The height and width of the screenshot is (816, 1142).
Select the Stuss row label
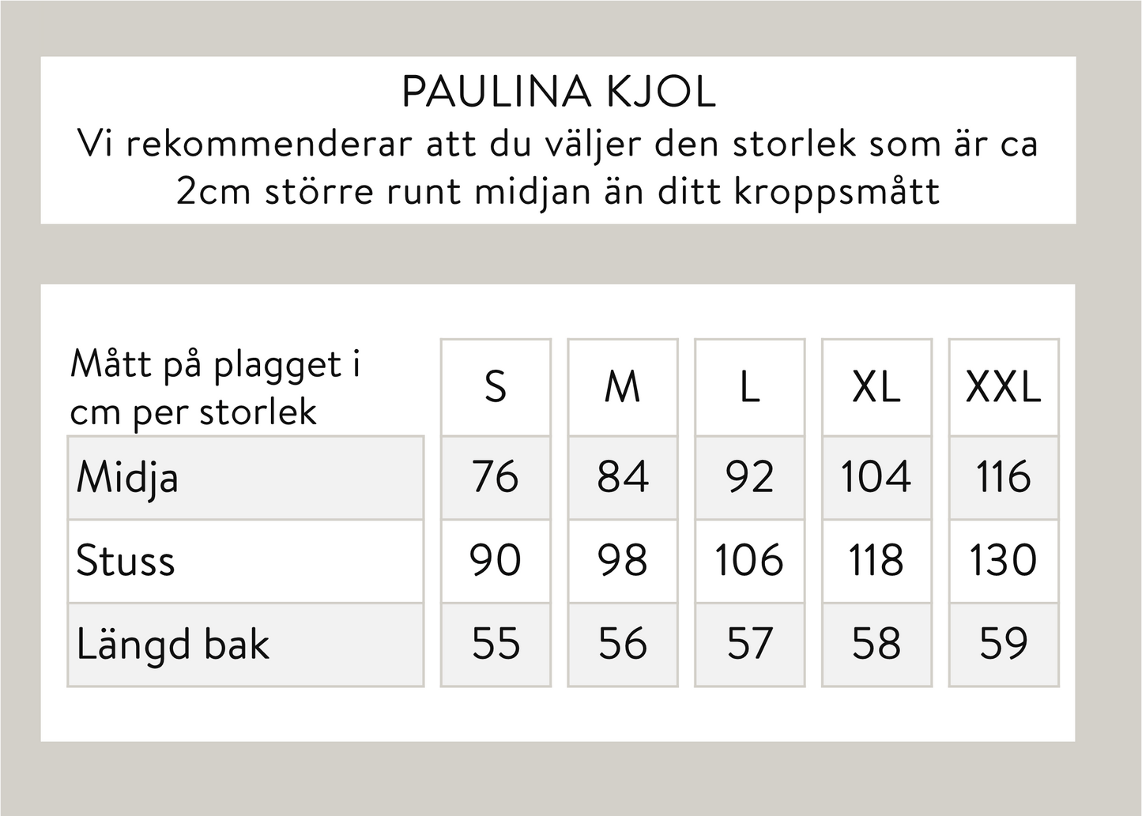click(126, 562)
